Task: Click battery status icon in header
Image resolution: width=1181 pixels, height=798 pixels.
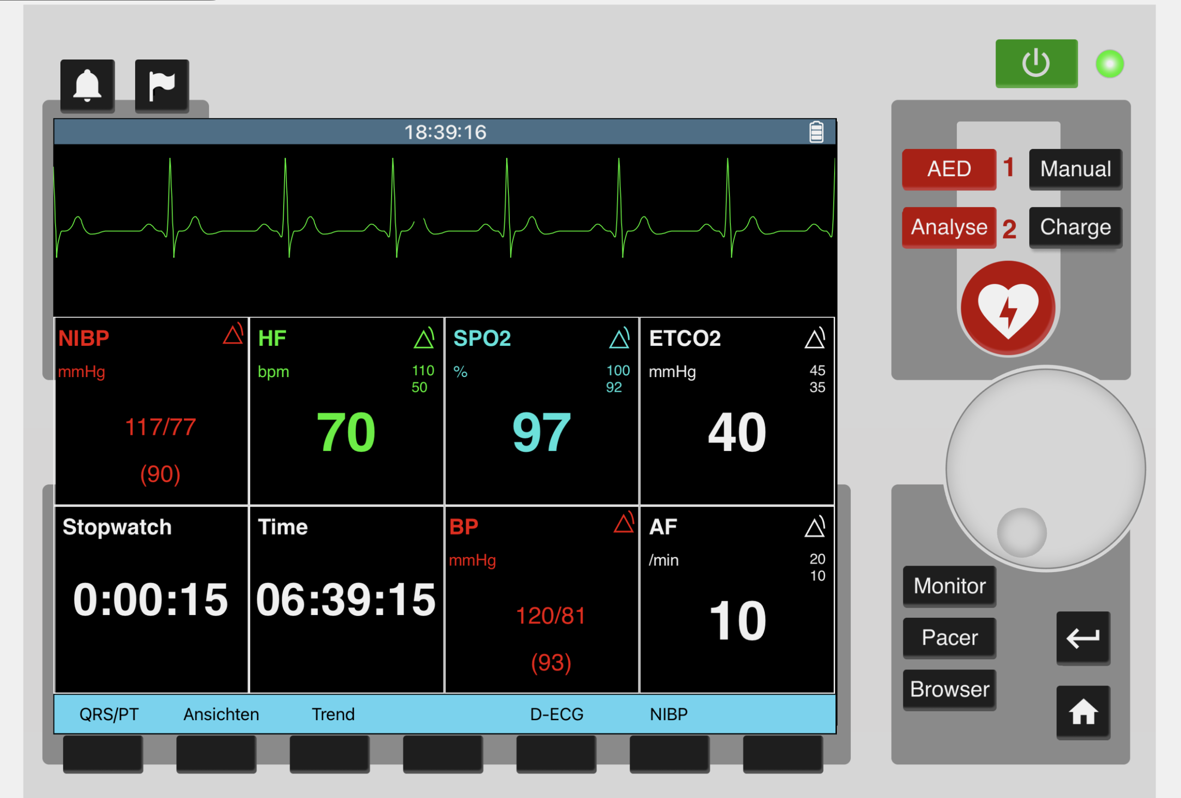Action: point(816,132)
